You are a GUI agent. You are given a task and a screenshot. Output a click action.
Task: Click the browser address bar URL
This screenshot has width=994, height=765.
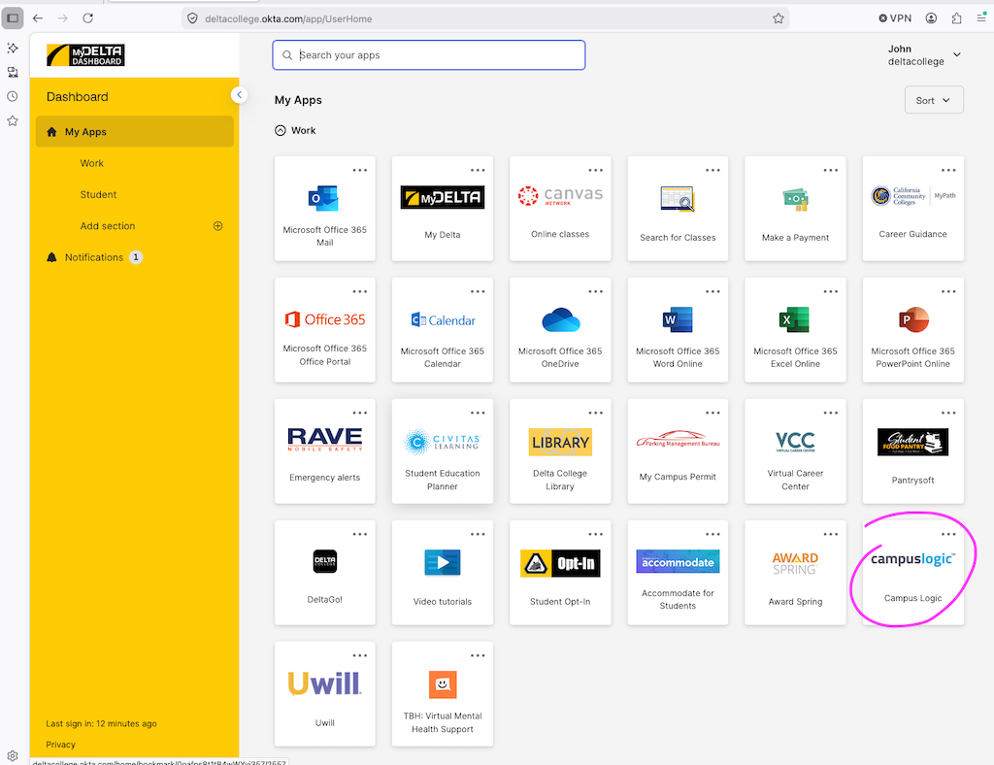[x=288, y=19]
